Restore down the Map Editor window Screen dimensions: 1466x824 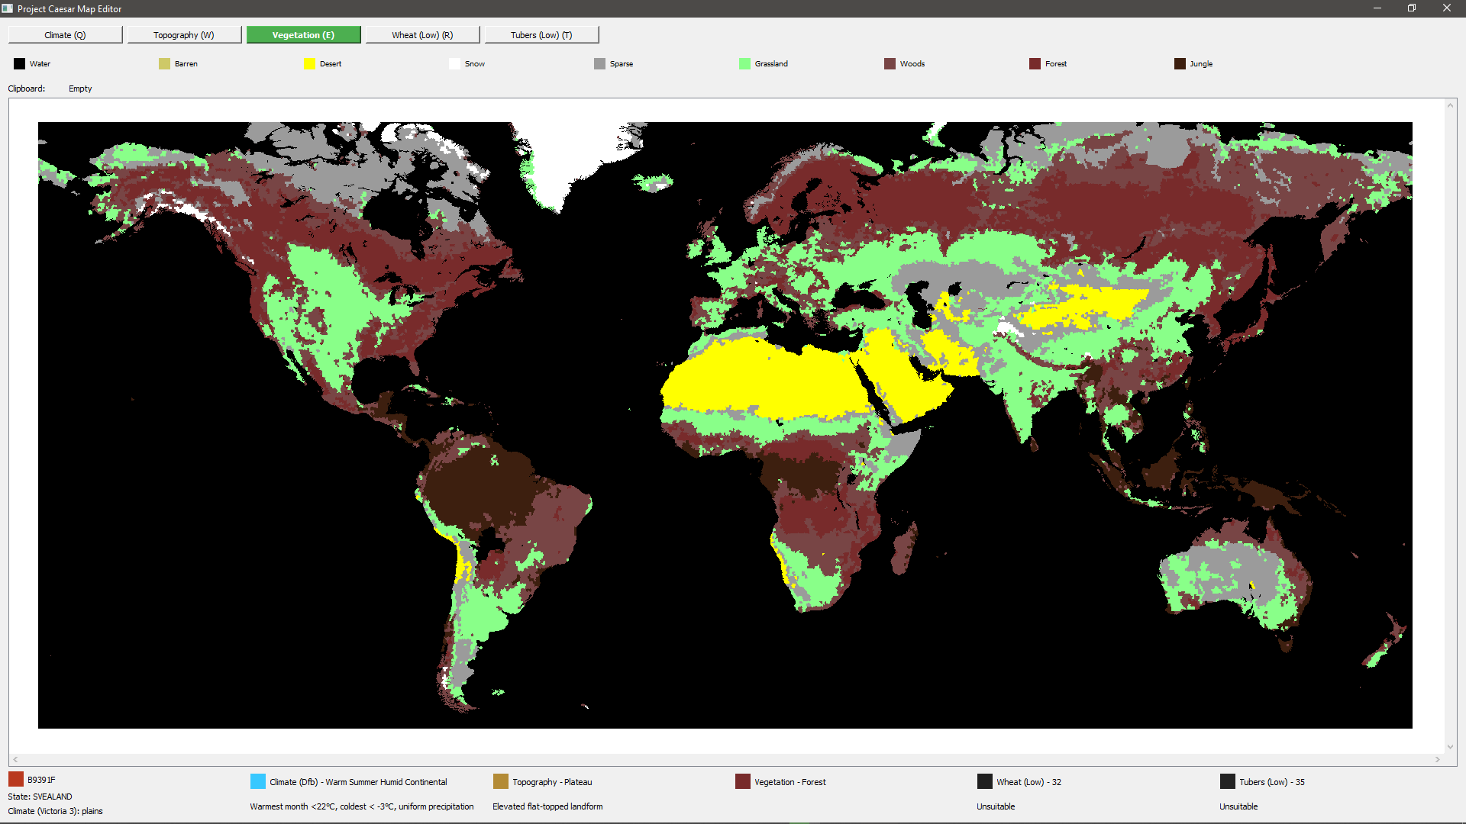1412,8
